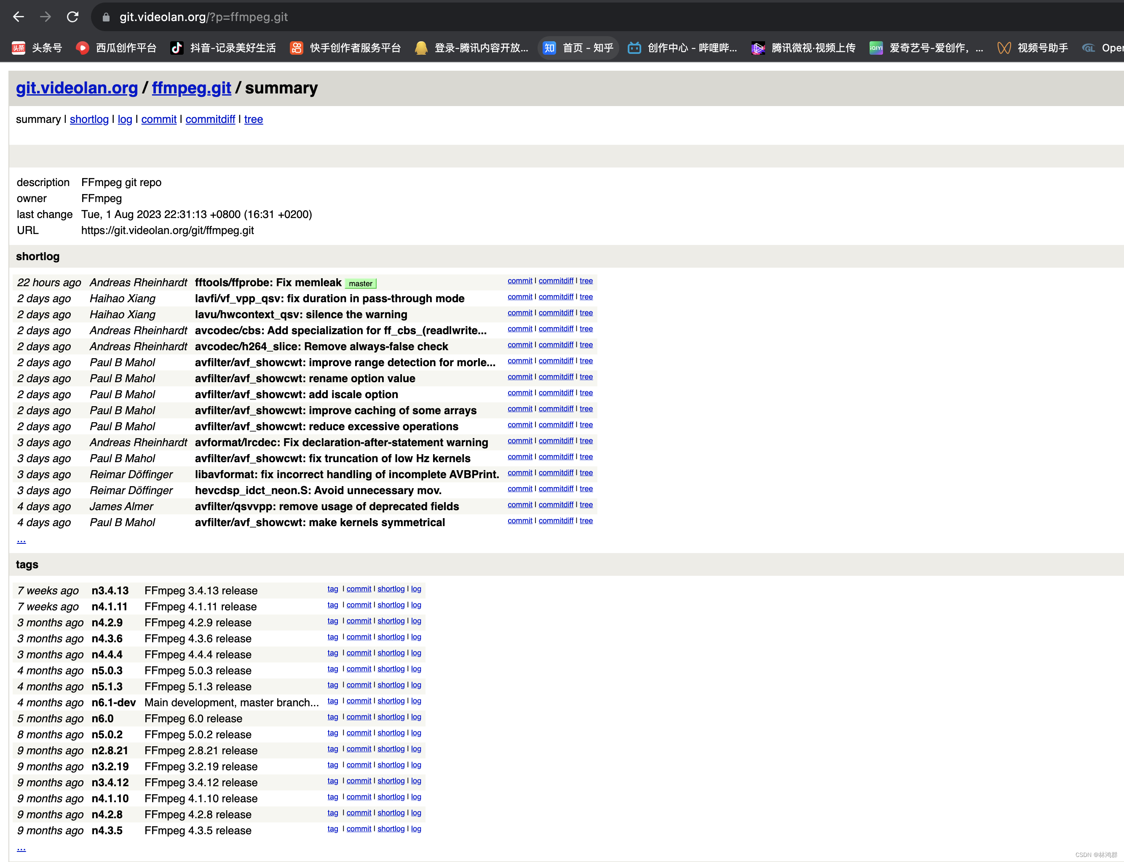Viewport: 1124px width, 862px height.
Task: Click the master branch label
Action: click(x=361, y=283)
